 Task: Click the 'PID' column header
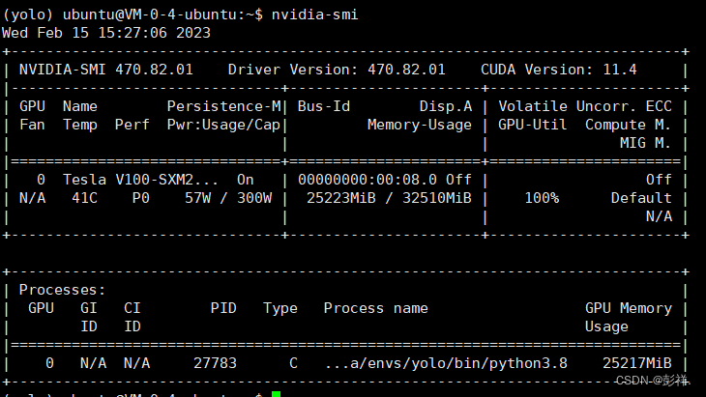coord(223,308)
